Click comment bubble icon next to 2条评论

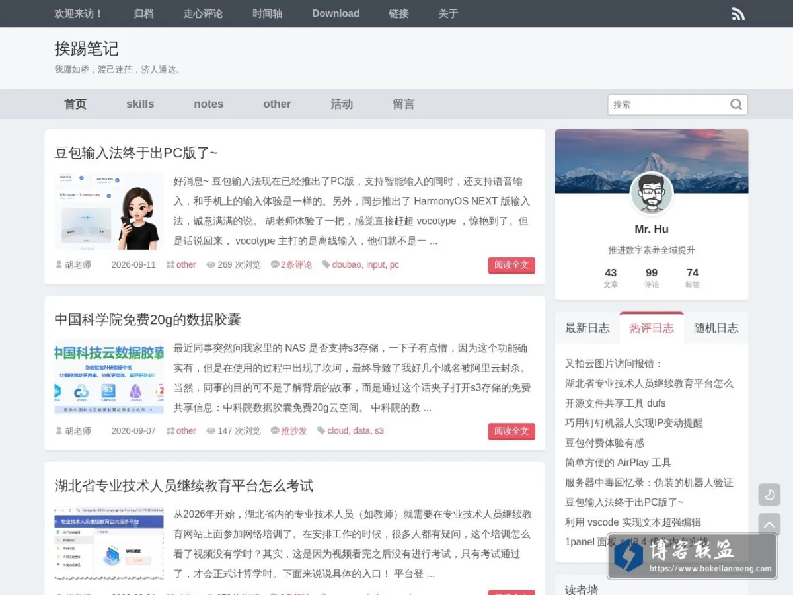coord(275,265)
